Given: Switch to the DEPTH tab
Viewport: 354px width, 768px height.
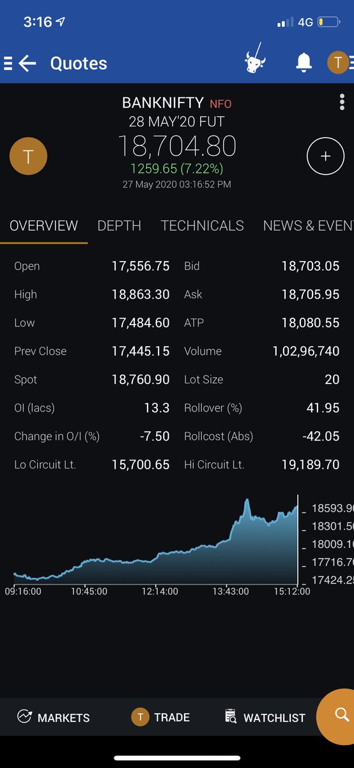Looking at the screenshot, I should (x=119, y=225).
